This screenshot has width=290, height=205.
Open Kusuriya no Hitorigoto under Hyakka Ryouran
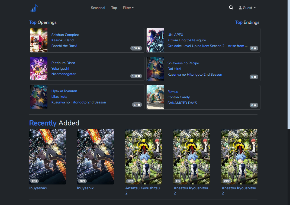(x=79, y=102)
